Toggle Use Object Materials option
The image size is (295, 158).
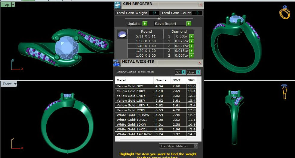(196, 146)
